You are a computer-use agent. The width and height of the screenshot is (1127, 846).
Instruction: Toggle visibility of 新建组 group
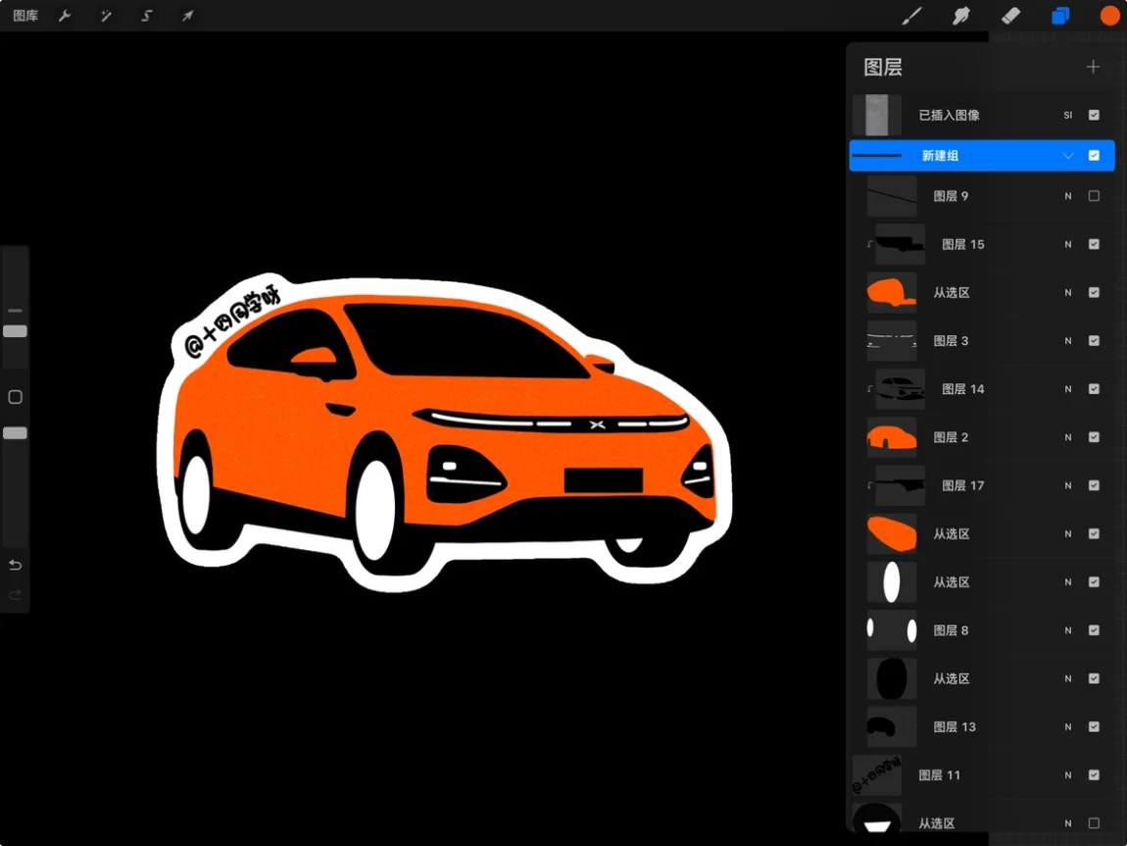coord(1094,155)
